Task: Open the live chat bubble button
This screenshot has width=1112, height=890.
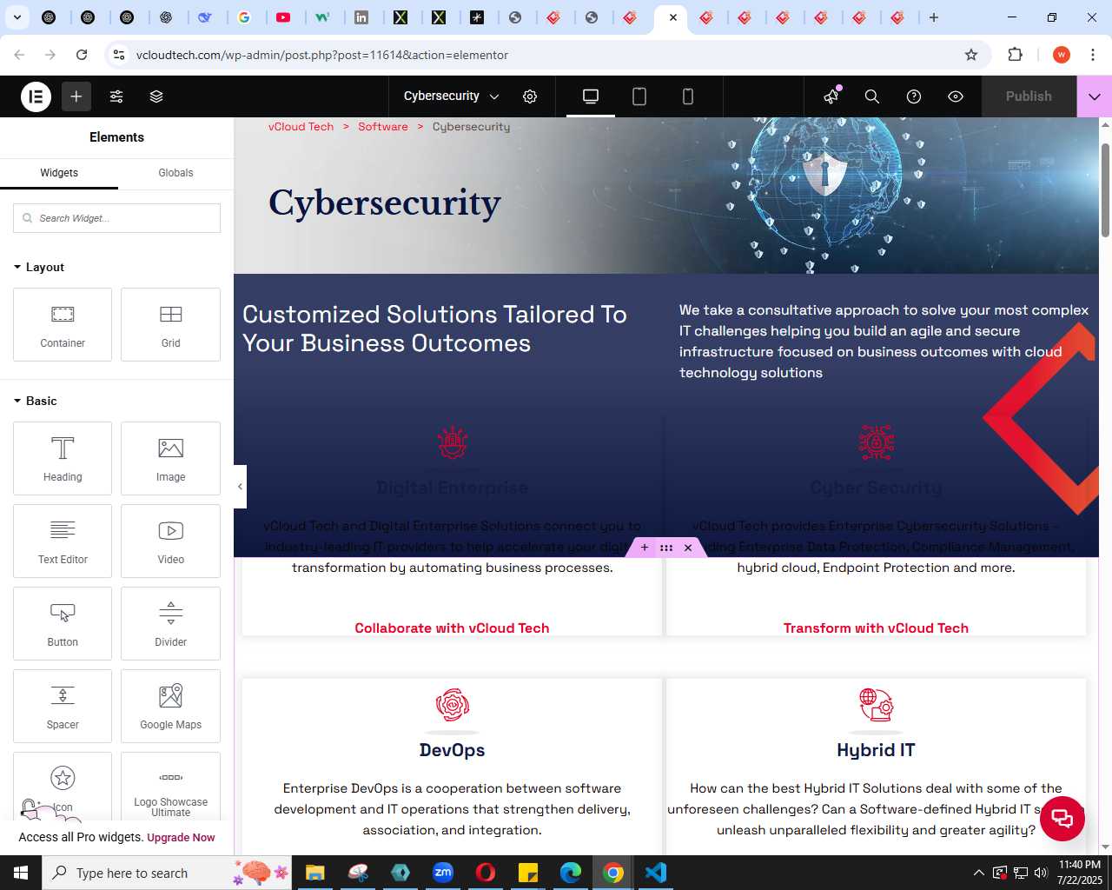Action: [1062, 819]
